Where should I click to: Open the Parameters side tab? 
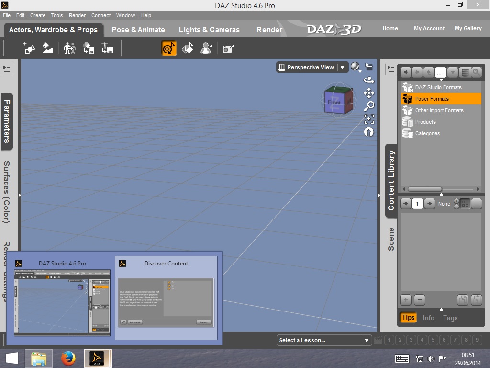pyautogui.click(x=7, y=121)
